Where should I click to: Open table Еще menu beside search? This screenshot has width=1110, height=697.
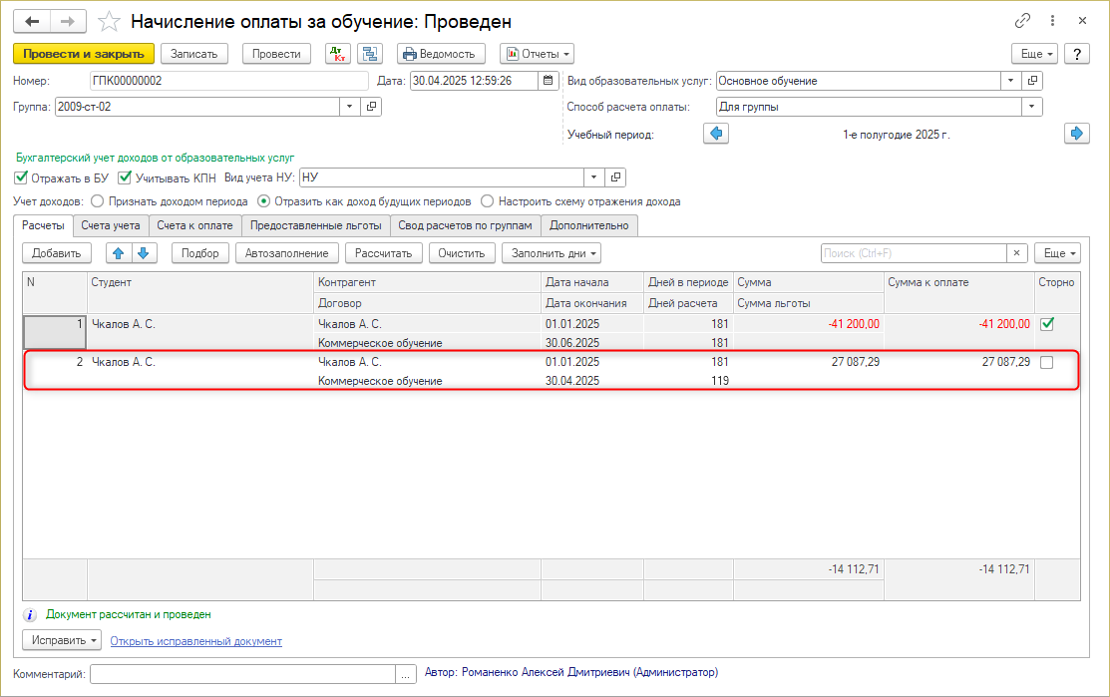1057,253
